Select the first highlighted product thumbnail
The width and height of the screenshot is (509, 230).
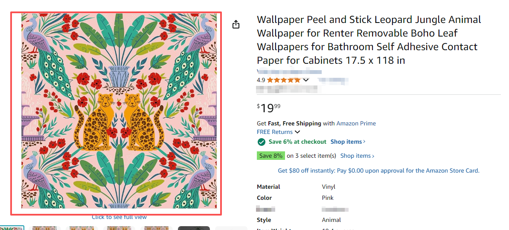[x=11, y=228]
